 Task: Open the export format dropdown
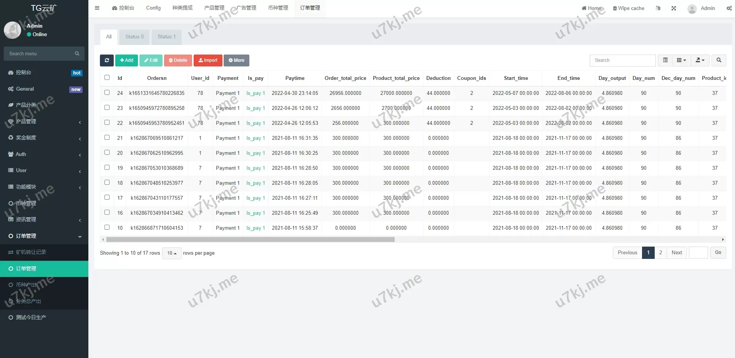point(699,60)
